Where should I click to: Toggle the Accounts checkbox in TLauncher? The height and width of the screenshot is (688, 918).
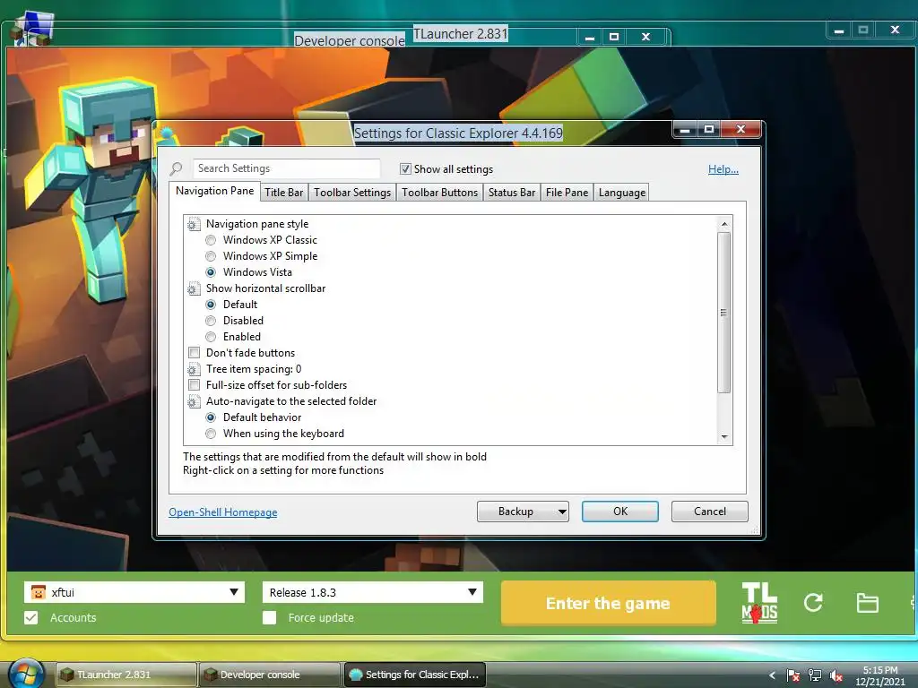(x=31, y=618)
